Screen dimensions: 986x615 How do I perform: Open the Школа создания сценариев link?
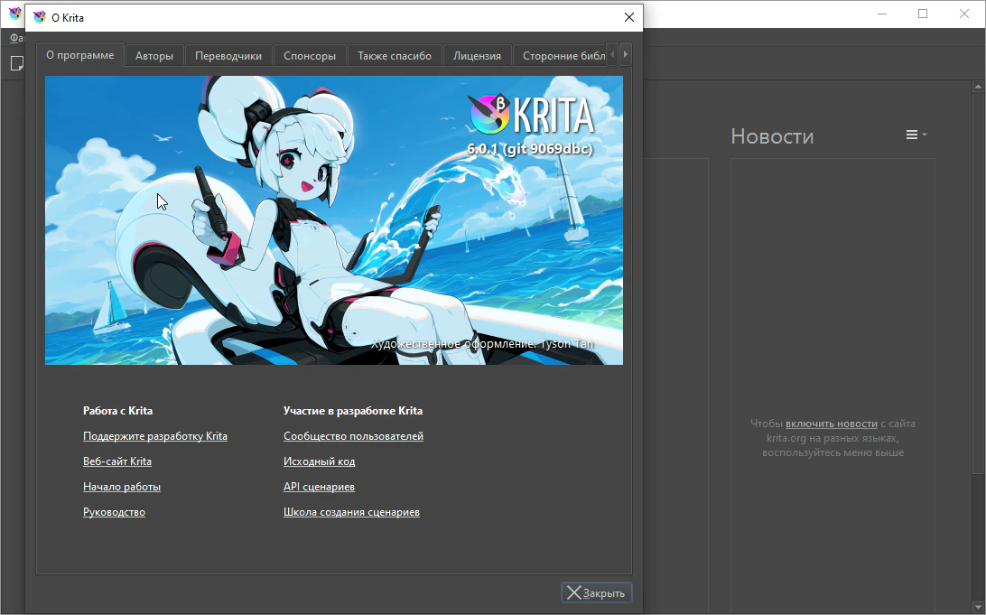coord(351,512)
